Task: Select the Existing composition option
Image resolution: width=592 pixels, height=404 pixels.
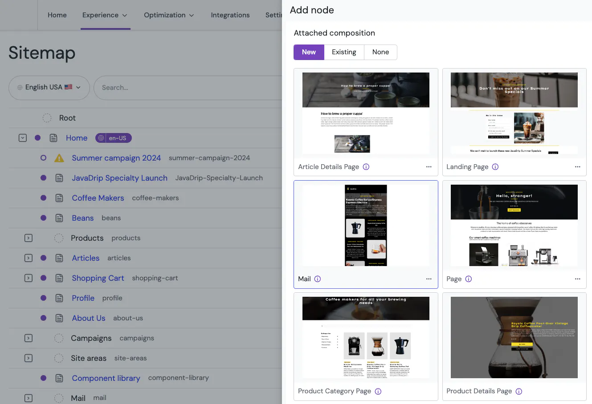Action: tap(344, 52)
